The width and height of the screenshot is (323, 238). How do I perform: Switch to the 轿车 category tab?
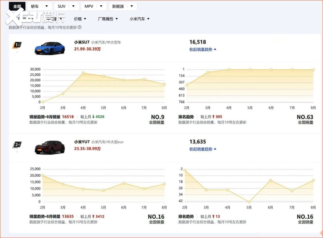point(35,6)
